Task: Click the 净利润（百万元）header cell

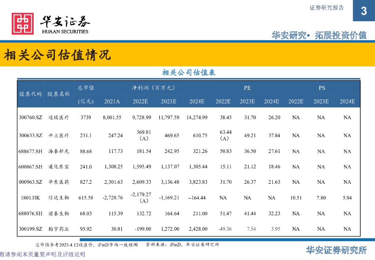Action: click(x=154, y=88)
